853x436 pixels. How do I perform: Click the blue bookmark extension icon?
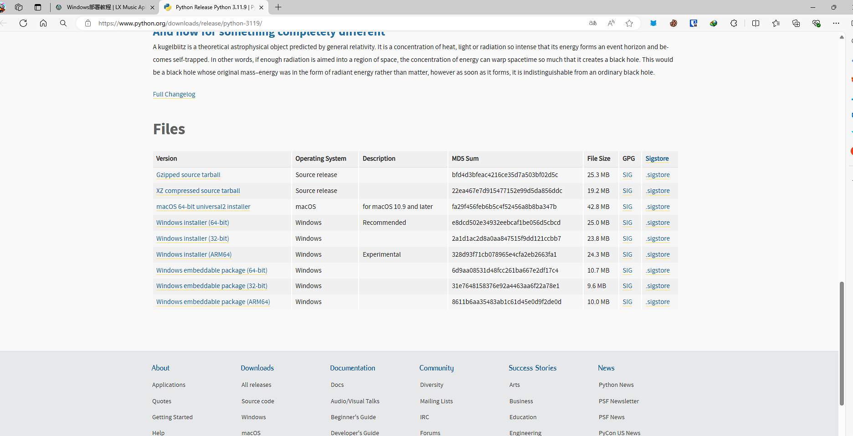[x=694, y=23]
